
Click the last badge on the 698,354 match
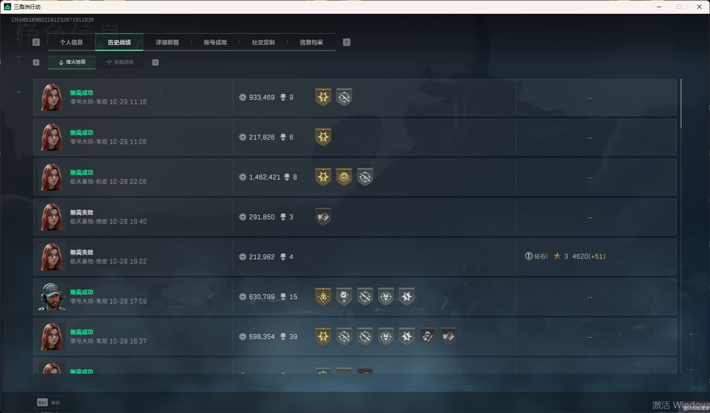pyautogui.click(x=448, y=336)
